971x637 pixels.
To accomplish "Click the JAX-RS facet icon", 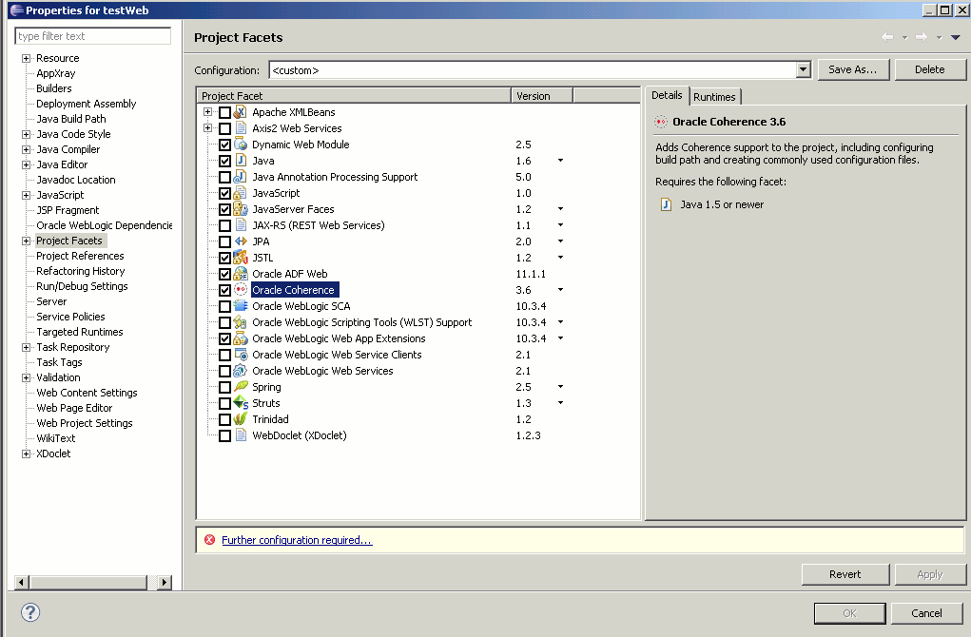I will [241, 225].
